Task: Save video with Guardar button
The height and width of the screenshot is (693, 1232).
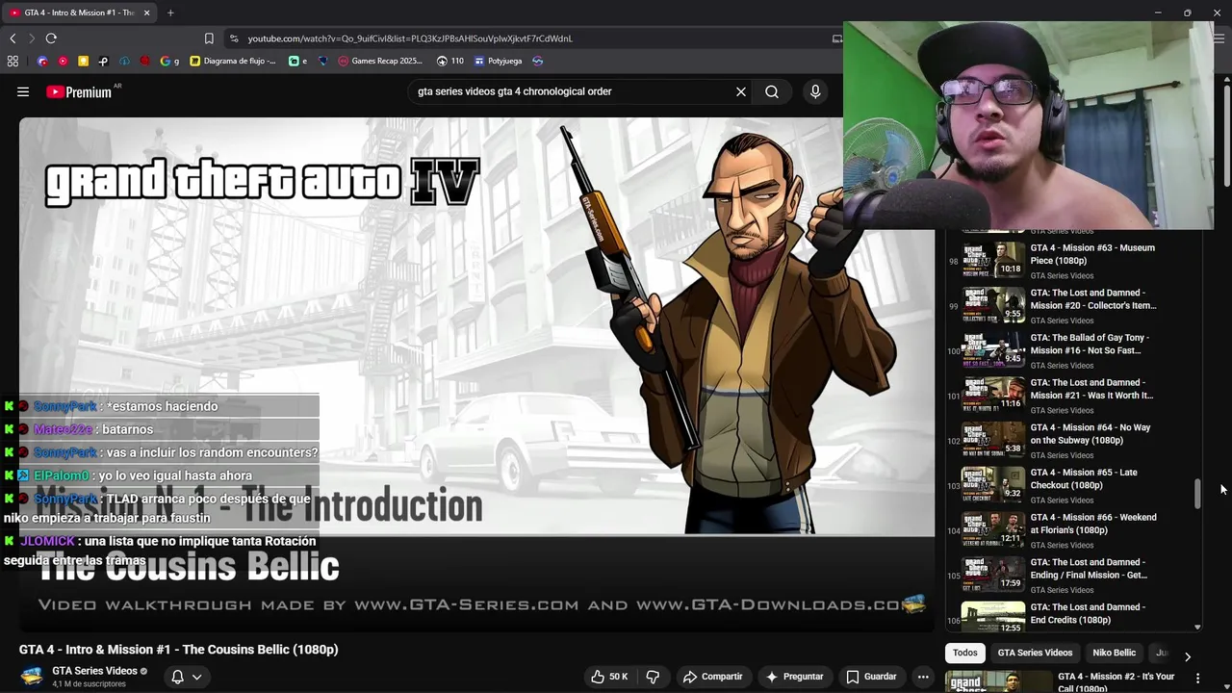Action: tap(871, 677)
